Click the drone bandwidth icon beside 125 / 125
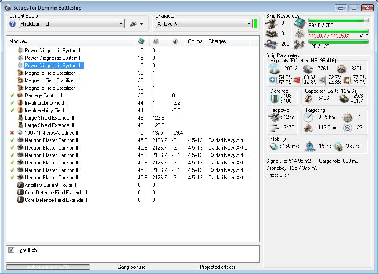The height and width of the screenshot is (274, 378). click(299, 44)
